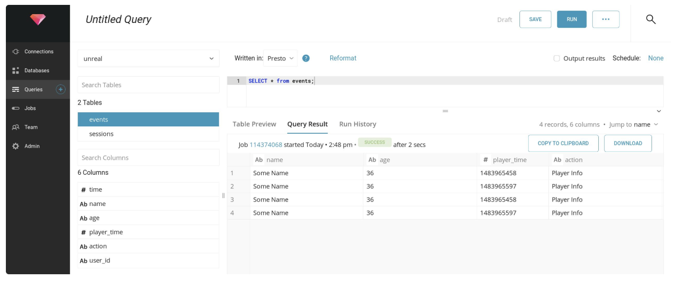Click the RUN button
This screenshot has width=676, height=284.
click(x=571, y=20)
